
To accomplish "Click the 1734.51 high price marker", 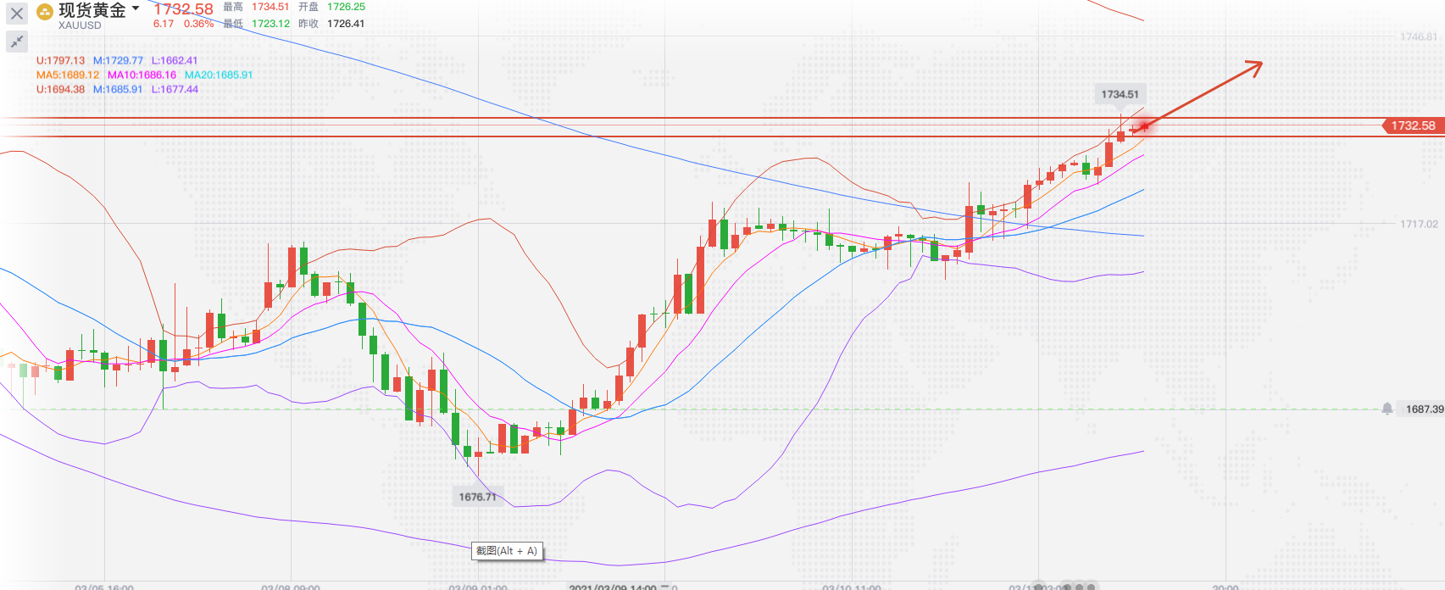I will [1120, 94].
